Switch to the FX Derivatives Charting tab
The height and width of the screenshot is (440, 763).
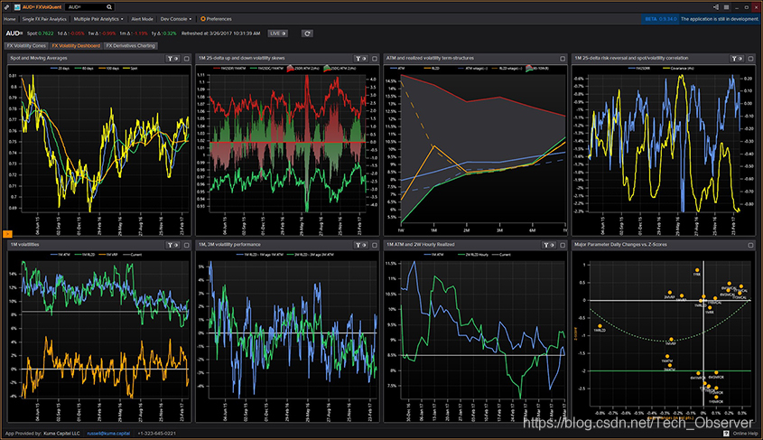pos(130,46)
